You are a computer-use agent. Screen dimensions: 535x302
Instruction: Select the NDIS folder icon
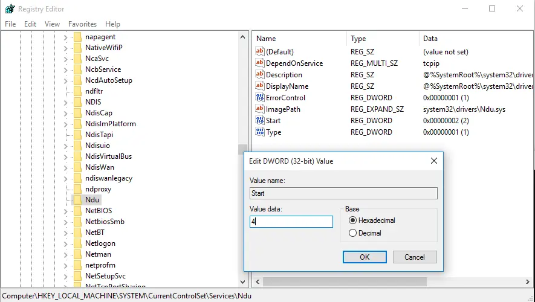(x=78, y=102)
